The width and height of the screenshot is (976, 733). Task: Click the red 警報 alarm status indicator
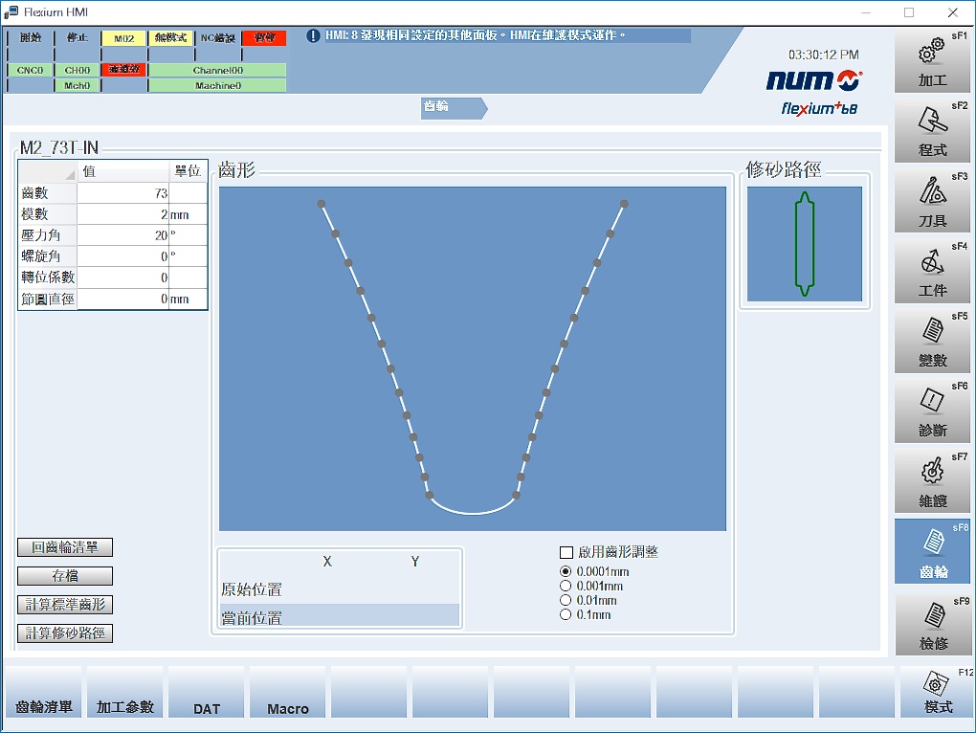point(264,38)
